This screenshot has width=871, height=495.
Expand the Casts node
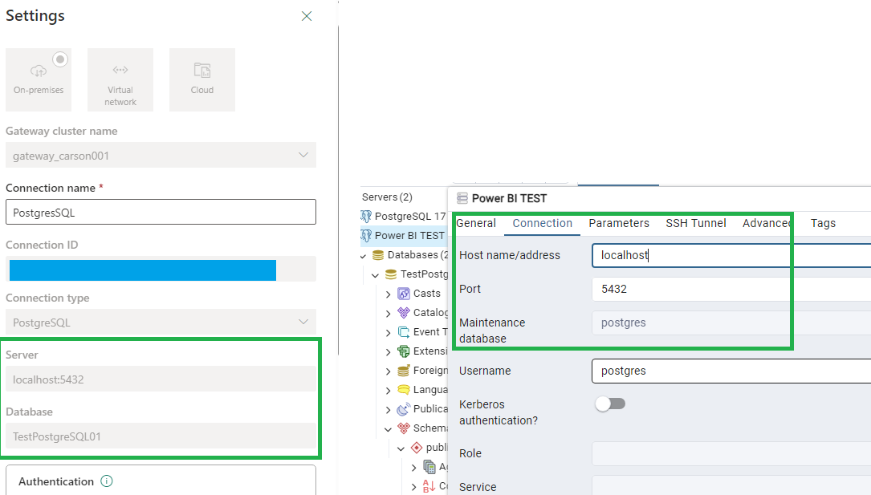389,294
